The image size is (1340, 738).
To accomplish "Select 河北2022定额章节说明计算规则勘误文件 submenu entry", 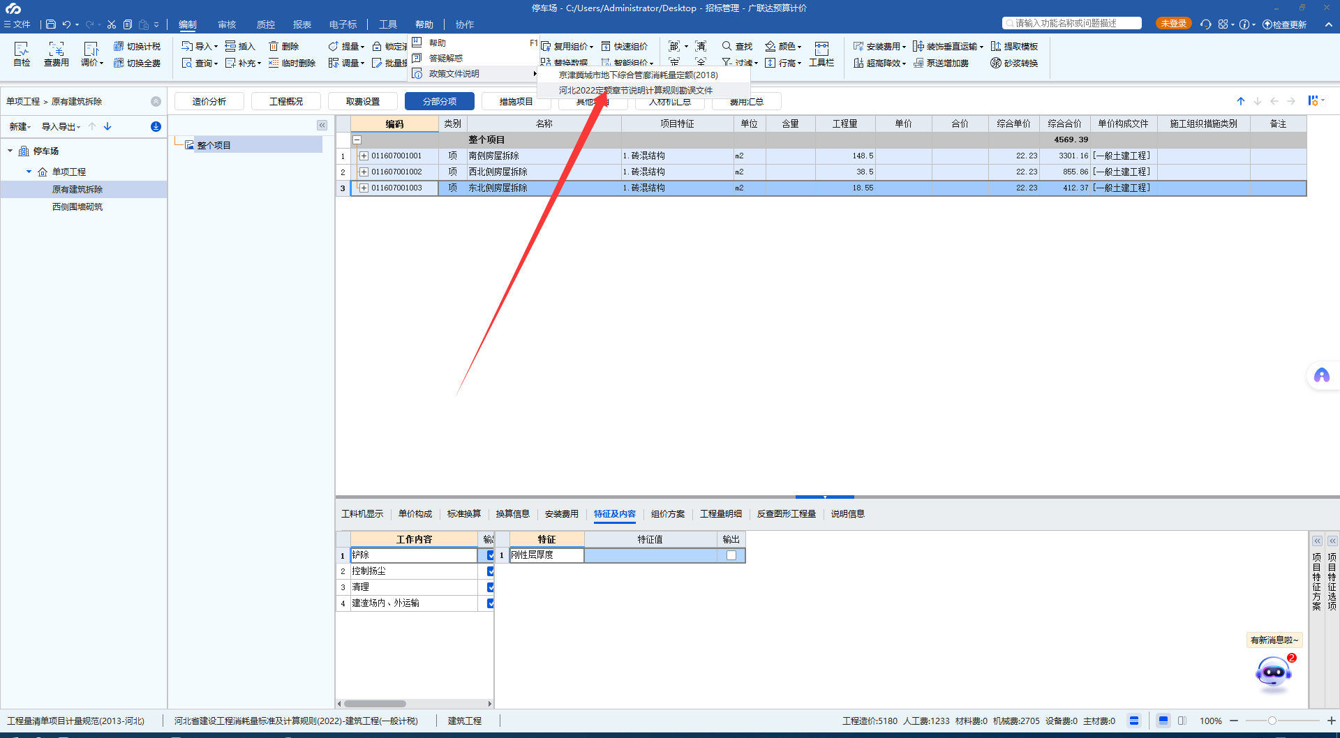I will click(x=636, y=90).
